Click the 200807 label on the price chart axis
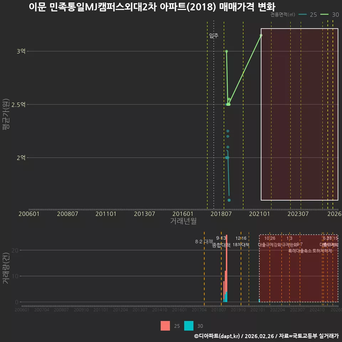 (x=67, y=214)
